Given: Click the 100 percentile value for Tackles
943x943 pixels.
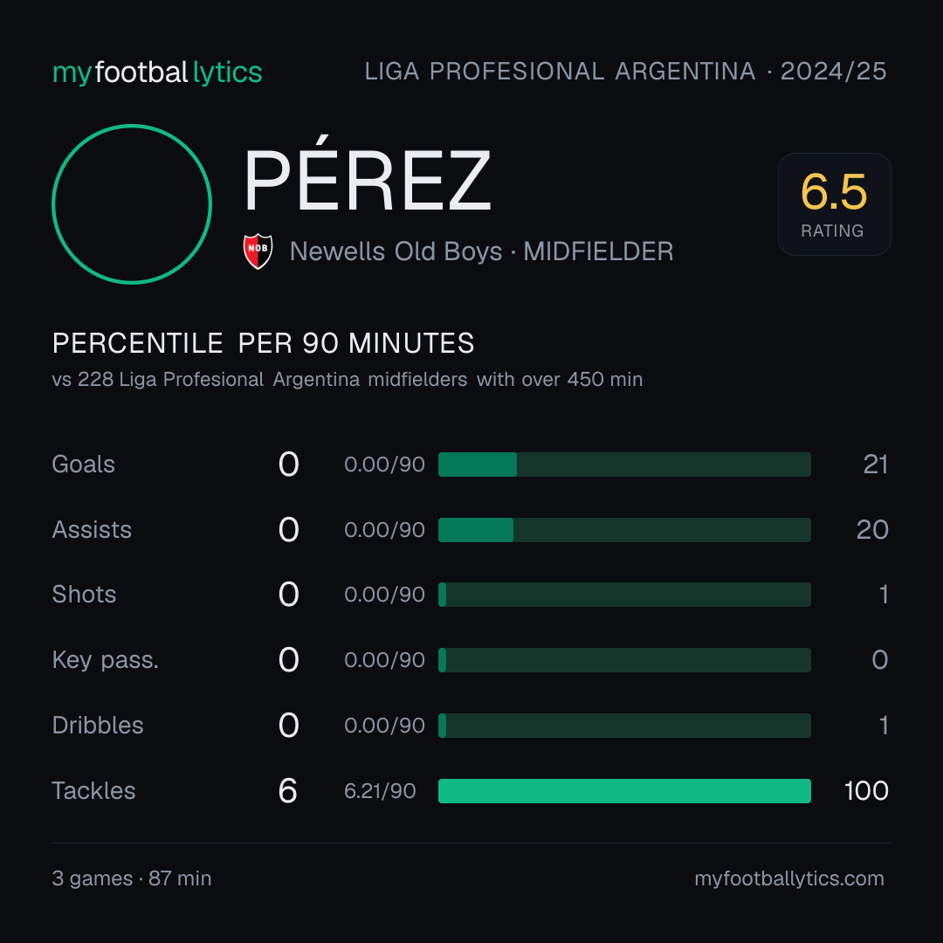Looking at the screenshot, I should click(x=866, y=791).
